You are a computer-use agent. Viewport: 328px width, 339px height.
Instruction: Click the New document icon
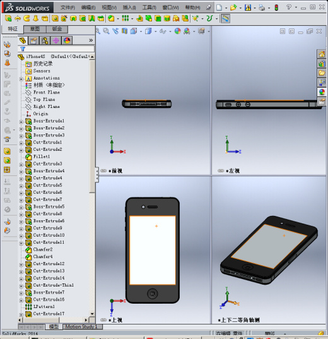coord(219,8)
